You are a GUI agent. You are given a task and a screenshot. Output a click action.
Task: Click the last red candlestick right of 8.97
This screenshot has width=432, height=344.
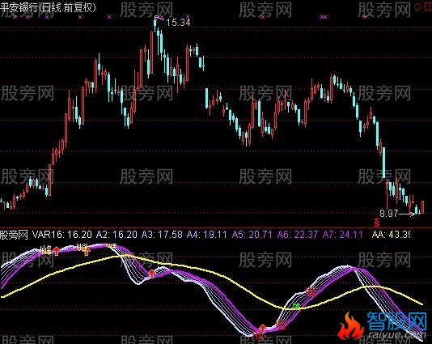[x=422, y=207]
